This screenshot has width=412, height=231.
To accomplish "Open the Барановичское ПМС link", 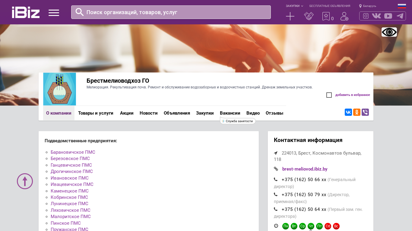I will [x=73, y=152].
